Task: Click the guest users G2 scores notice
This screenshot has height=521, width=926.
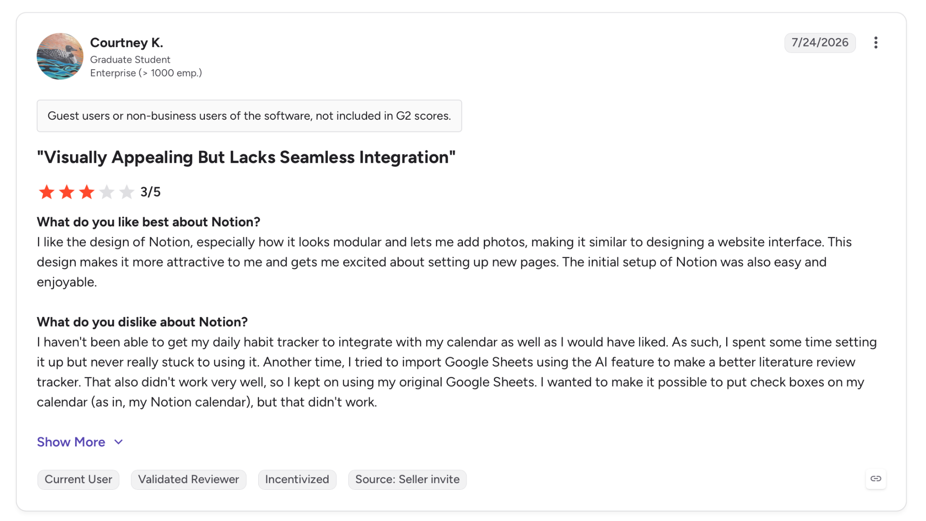Action: (249, 116)
